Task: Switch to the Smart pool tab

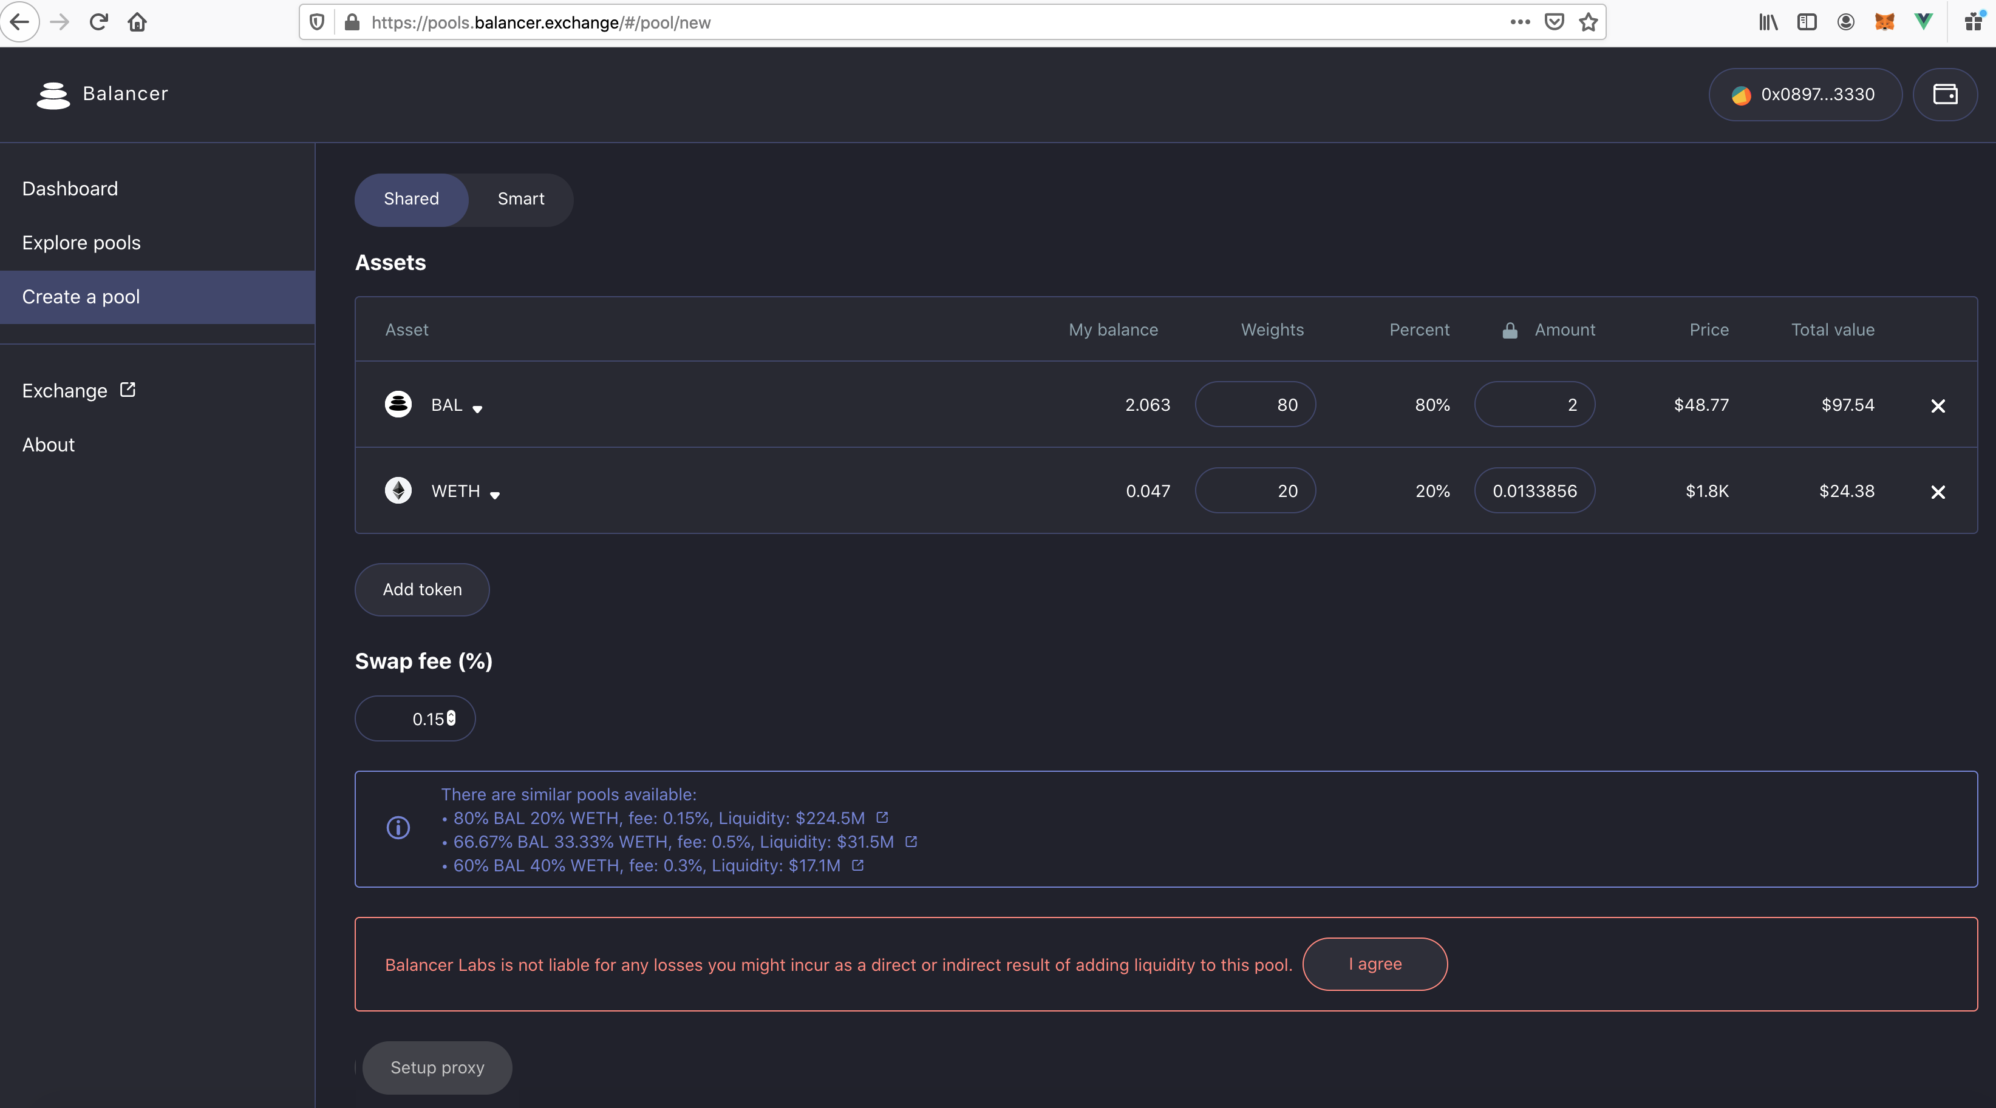Action: coord(520,200)
